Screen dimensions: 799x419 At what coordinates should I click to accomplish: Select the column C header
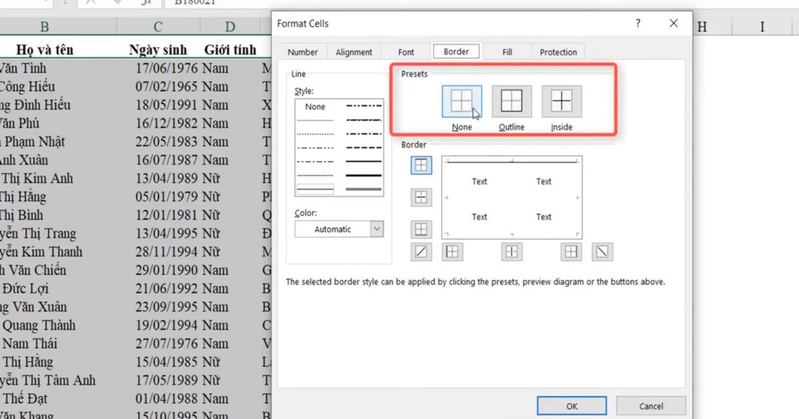(x=157, y=27)
